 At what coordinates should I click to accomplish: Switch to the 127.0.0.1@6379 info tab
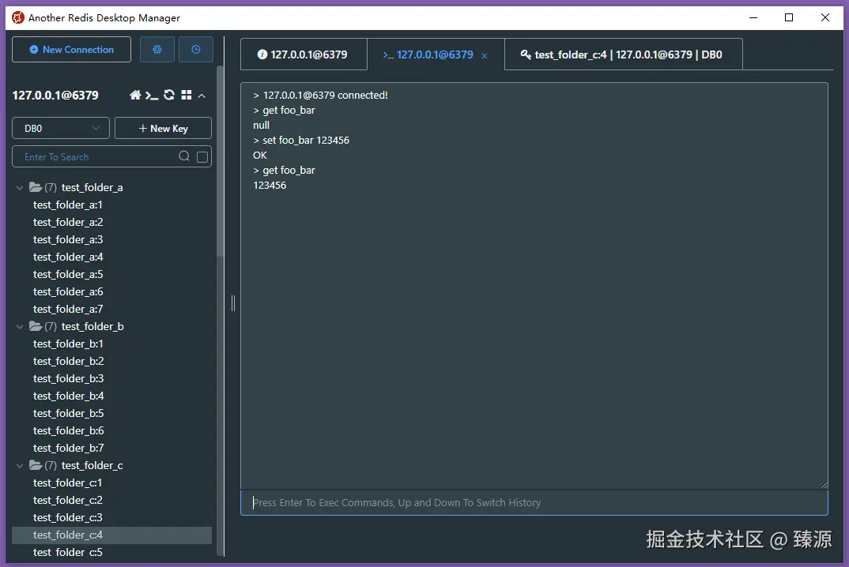point(304,54)
